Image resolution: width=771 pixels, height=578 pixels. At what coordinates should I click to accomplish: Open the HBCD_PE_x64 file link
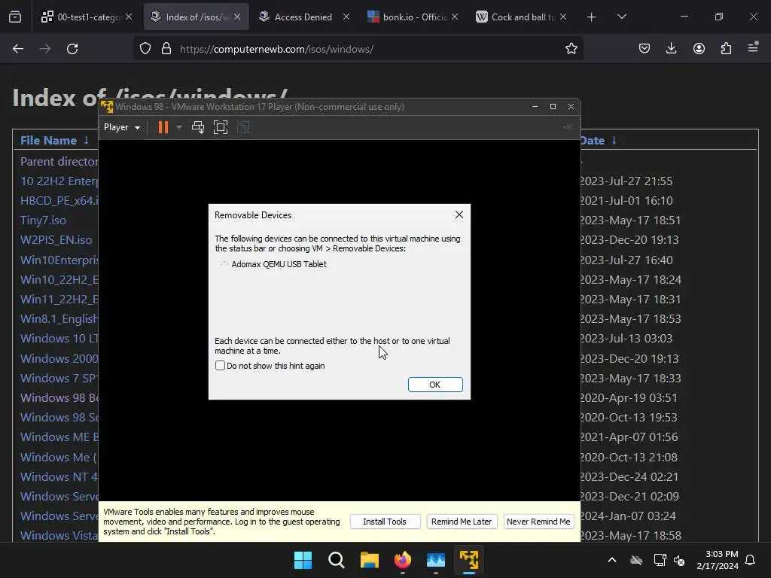click(59, 200)
